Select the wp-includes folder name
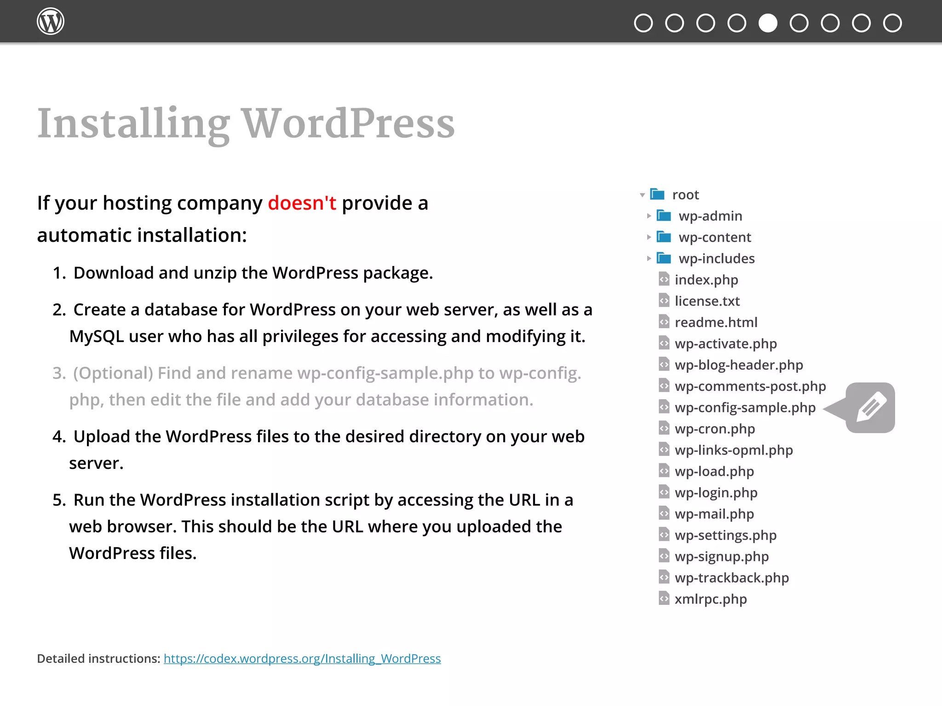This screenshot has height=706, width=942. 717,258
